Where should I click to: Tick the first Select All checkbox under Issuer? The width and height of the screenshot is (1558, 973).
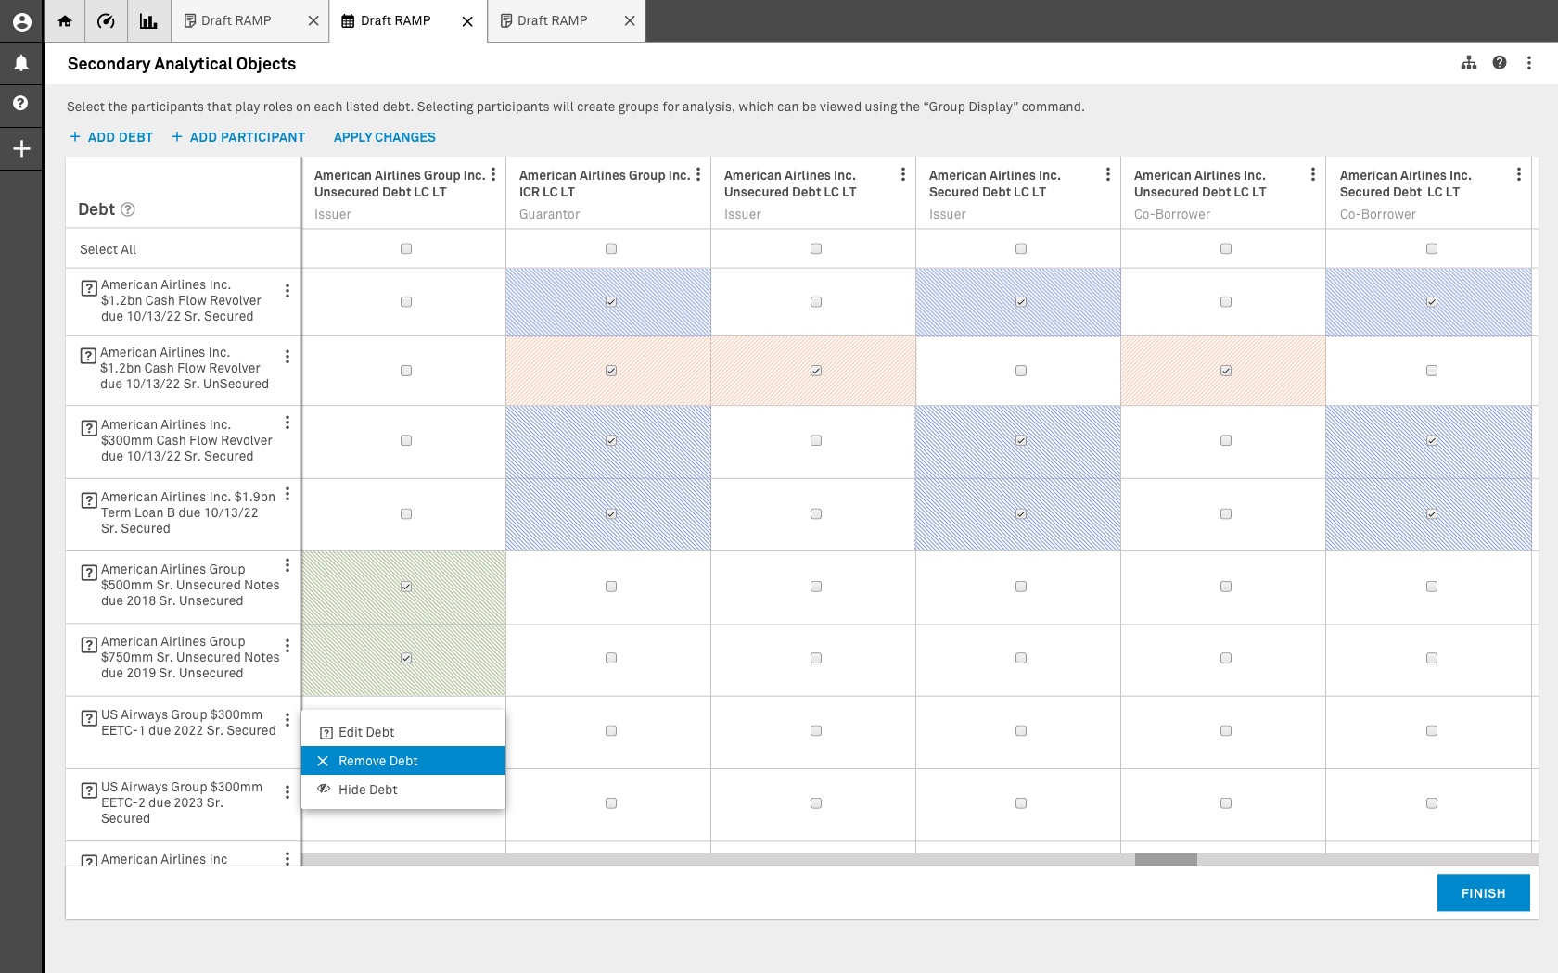point(406,248)
